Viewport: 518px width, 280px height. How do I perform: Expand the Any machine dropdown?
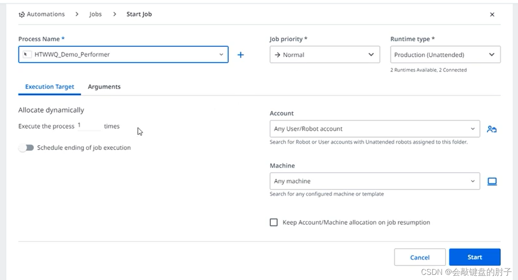pos(375,181)
